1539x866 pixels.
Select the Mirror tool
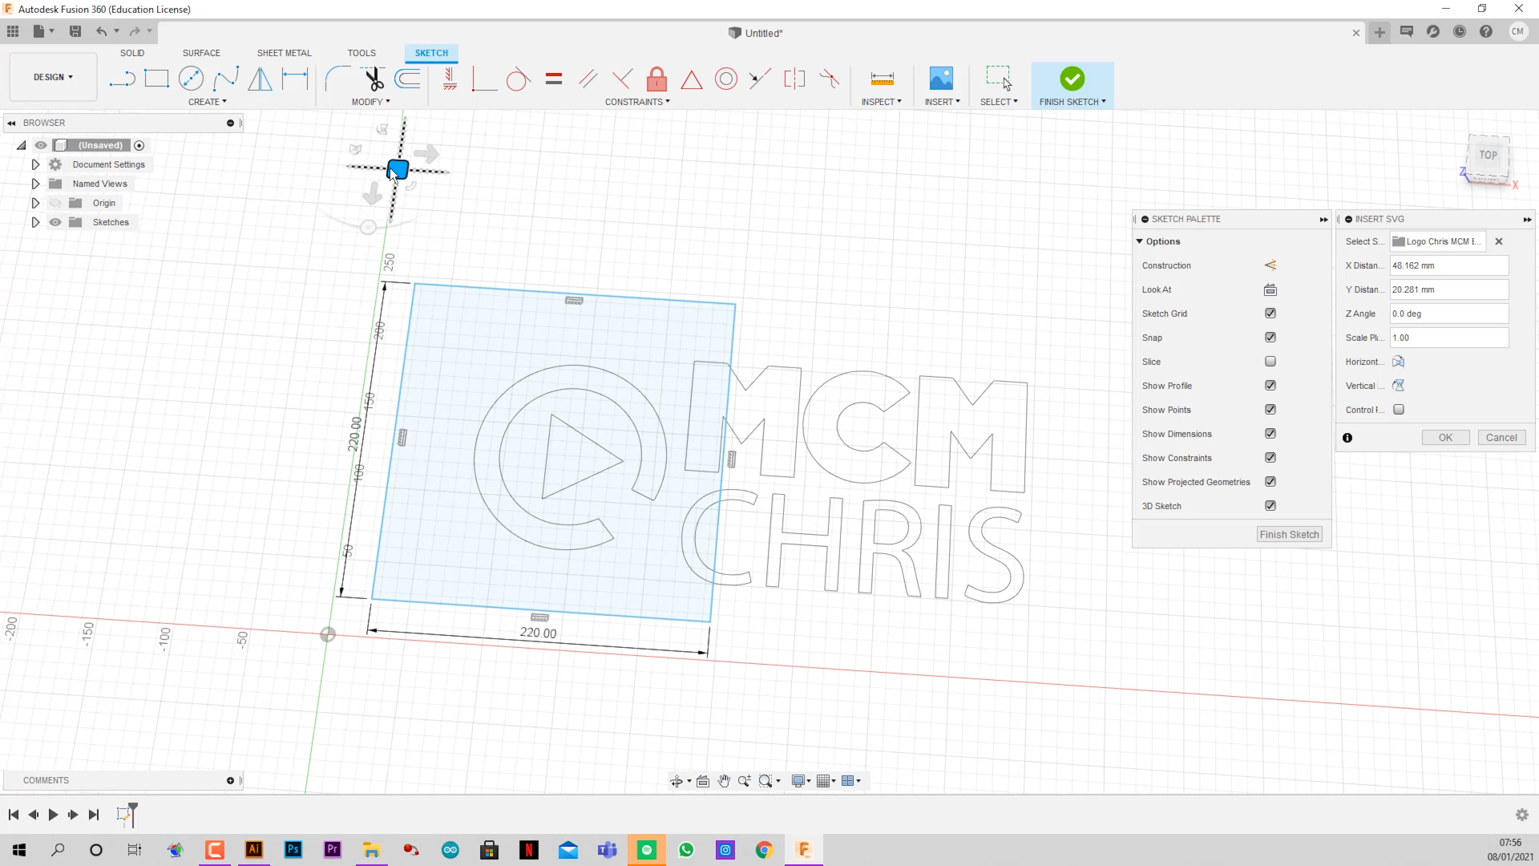pyautogui.click(x=260, y=79)
